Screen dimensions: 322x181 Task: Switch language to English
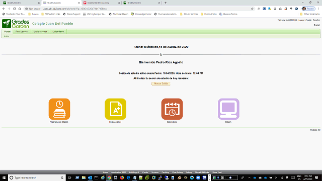coord(308,20)
